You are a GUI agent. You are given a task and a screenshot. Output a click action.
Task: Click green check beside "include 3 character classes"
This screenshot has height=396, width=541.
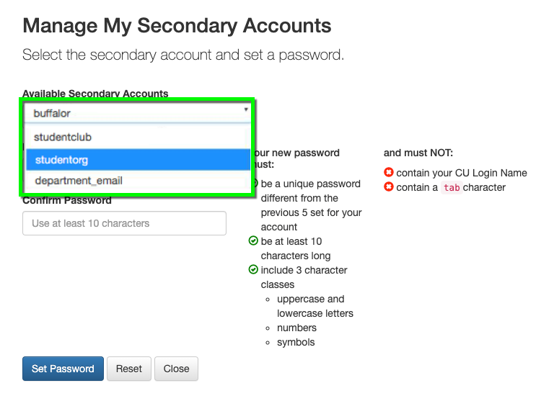click(x=253, y=270)
